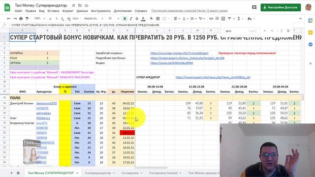Open the comment history icon
The width and height of the screenshot is (315, 177).
(x=254, y=7)
